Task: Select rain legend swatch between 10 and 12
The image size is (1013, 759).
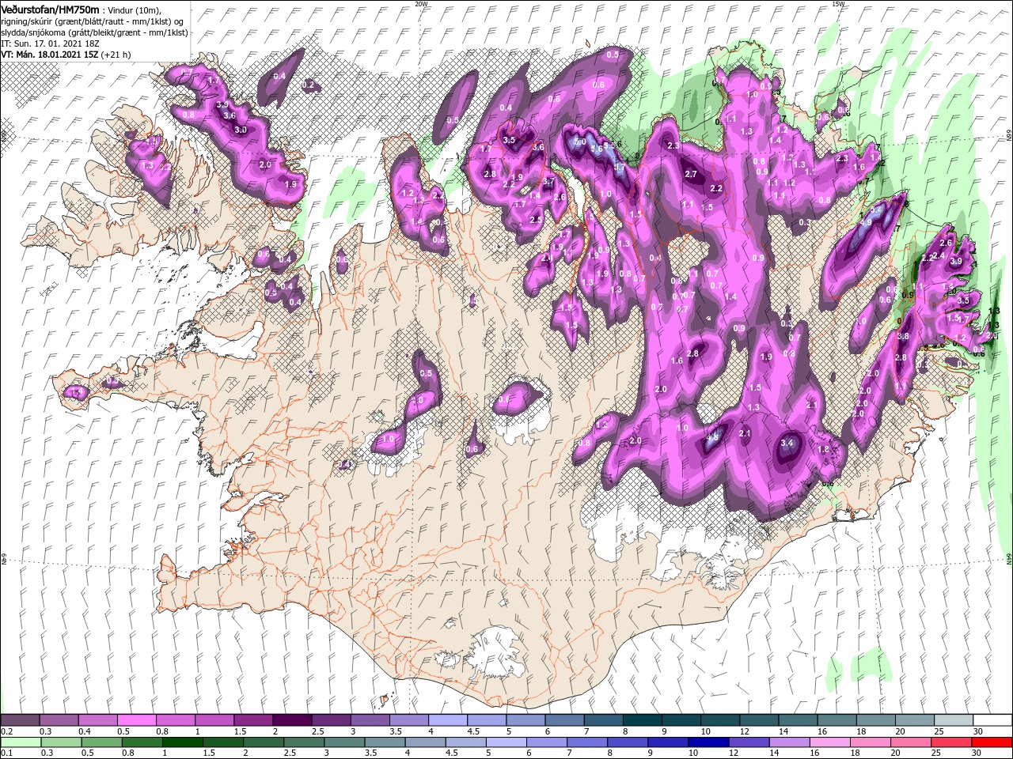Action: tap(707, 742)
